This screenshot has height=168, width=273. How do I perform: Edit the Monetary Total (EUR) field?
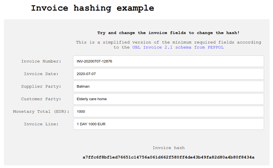click(168, 112)
